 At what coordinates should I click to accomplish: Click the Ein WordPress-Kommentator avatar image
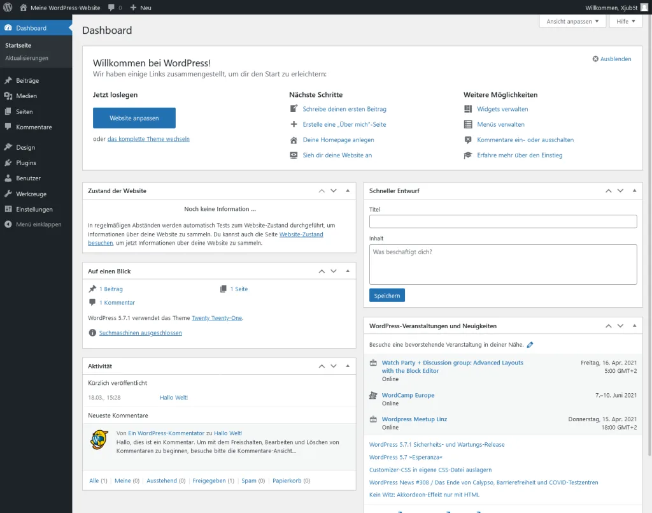pyautogui.click(x=99, y=439)
